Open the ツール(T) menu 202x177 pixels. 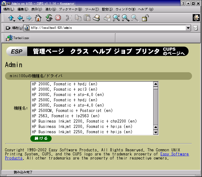[92, 9]
